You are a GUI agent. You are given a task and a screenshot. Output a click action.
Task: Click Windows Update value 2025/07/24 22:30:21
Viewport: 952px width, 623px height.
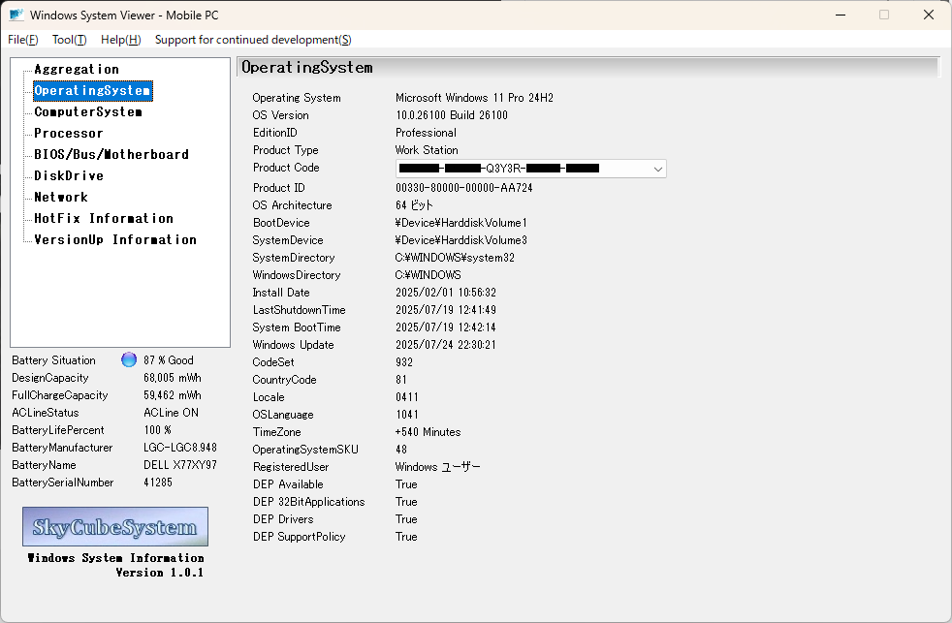[446, 345]
